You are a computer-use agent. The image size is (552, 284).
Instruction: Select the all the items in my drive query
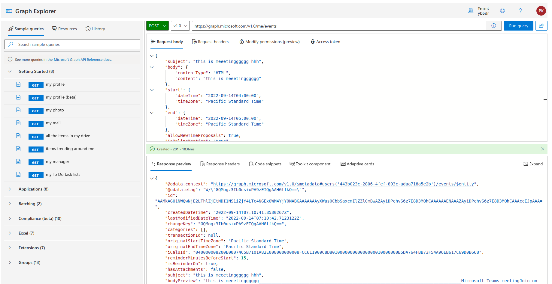pos(72,136)
